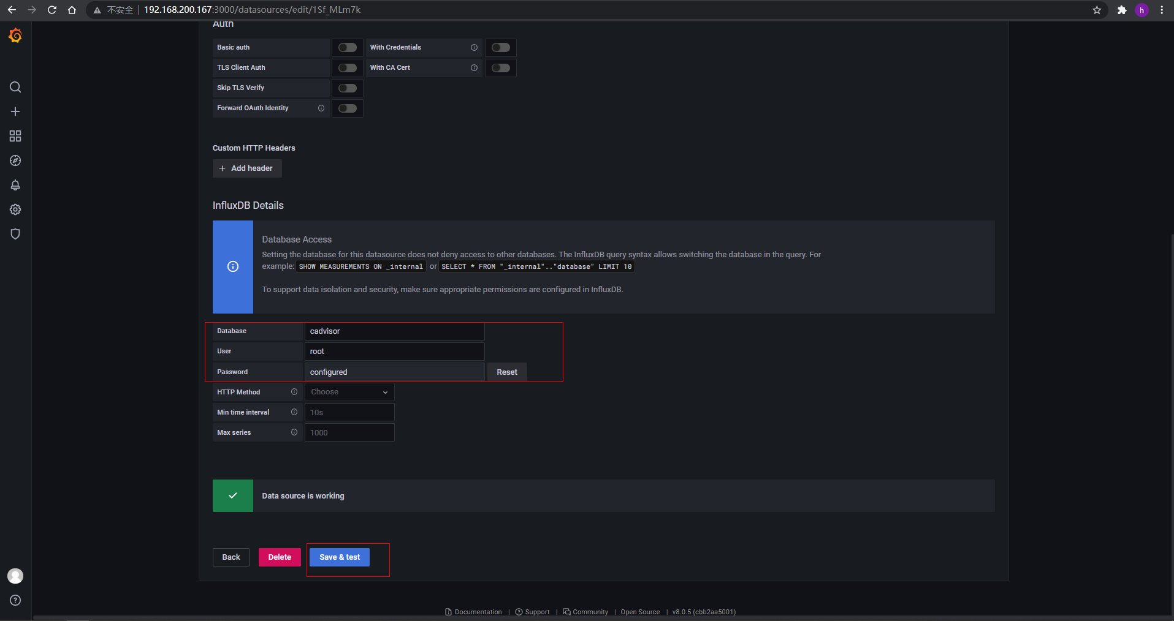
Task: Toggle the Skip TLS Verify switch
Action: point(348,88)
